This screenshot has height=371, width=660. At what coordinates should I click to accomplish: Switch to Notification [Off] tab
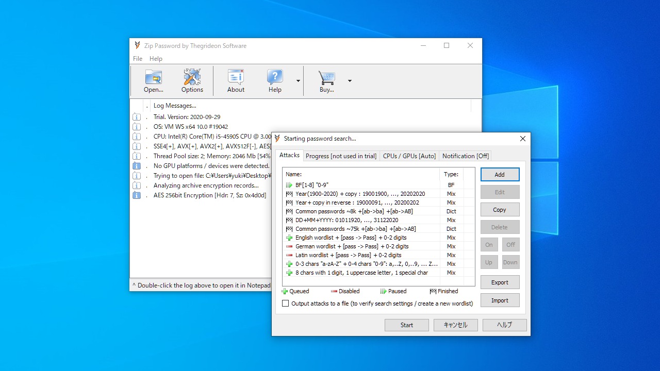[465, 156]
